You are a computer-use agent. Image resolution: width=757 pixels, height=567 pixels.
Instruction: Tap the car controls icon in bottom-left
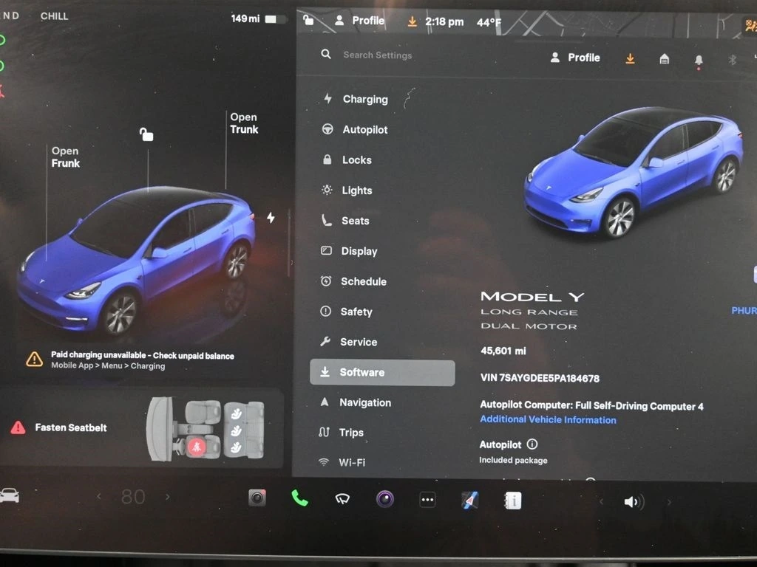tap(10, 495)
